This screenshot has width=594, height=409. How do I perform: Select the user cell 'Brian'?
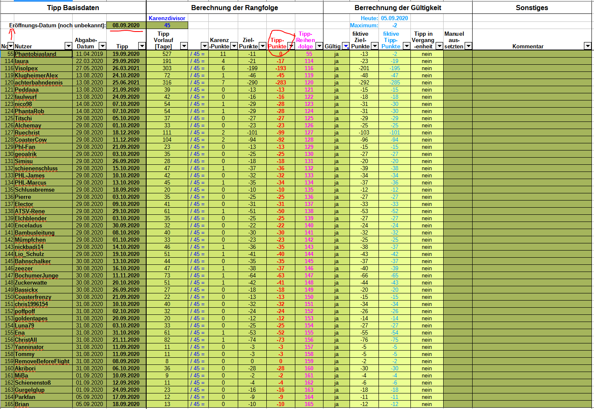pyautogui.click(x=43, y=404)
